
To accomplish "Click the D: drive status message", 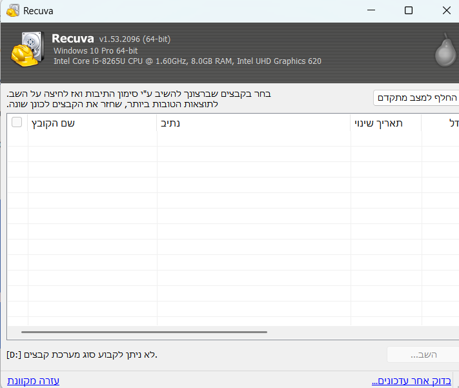I will click(82, 354).
